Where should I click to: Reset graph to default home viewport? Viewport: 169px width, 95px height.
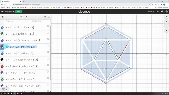pyautogui.click(x=166, y=31)
